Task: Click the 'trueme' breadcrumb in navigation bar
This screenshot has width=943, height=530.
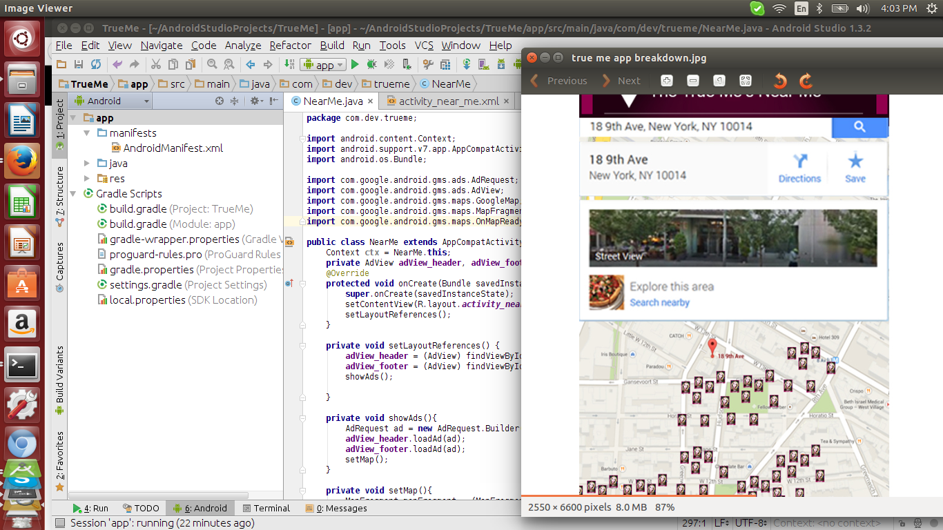Action: point(385,84)
